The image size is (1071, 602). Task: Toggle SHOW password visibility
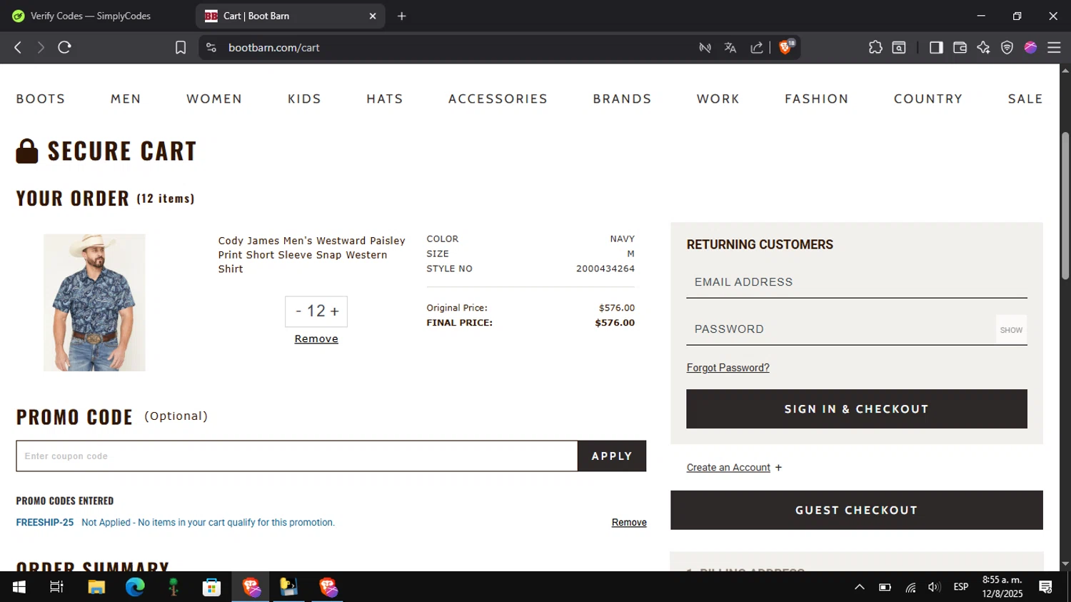pos(1011,330)
